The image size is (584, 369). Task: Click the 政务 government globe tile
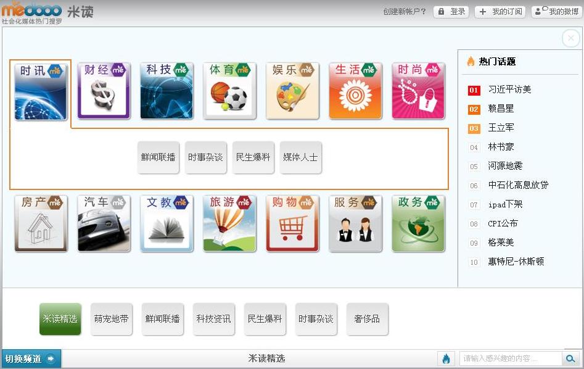[x=418, y=224]
